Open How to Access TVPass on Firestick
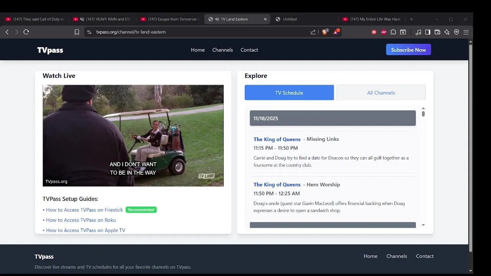491x276 pixels. click(84, 210)
